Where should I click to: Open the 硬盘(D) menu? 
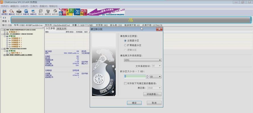click(x=15, y=6)
